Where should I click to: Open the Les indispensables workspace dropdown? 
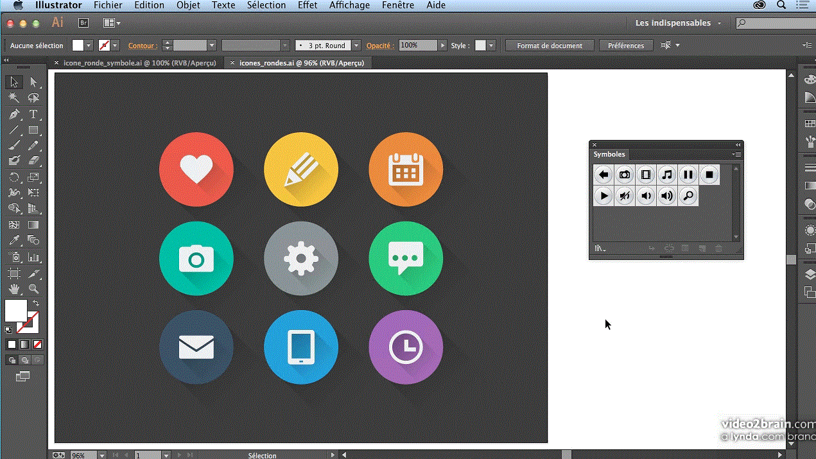(678, 23)
